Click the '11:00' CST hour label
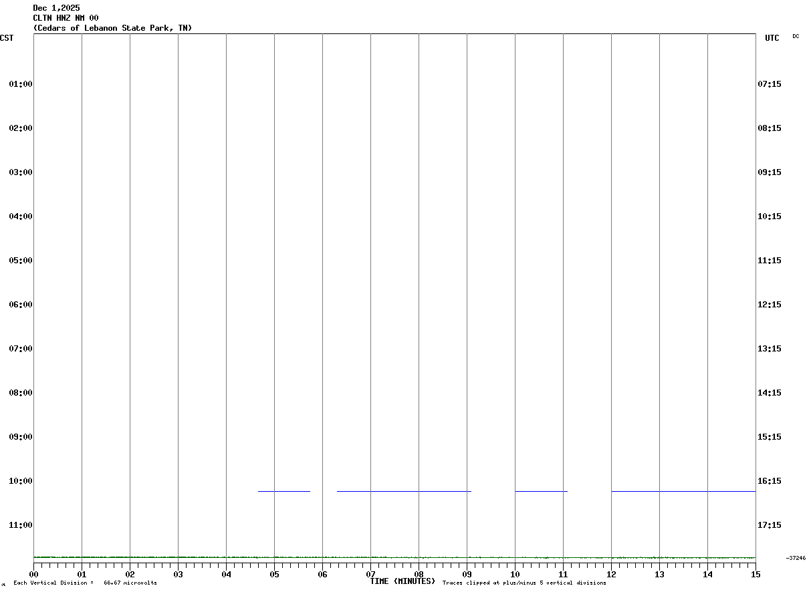 pos(21,525)
